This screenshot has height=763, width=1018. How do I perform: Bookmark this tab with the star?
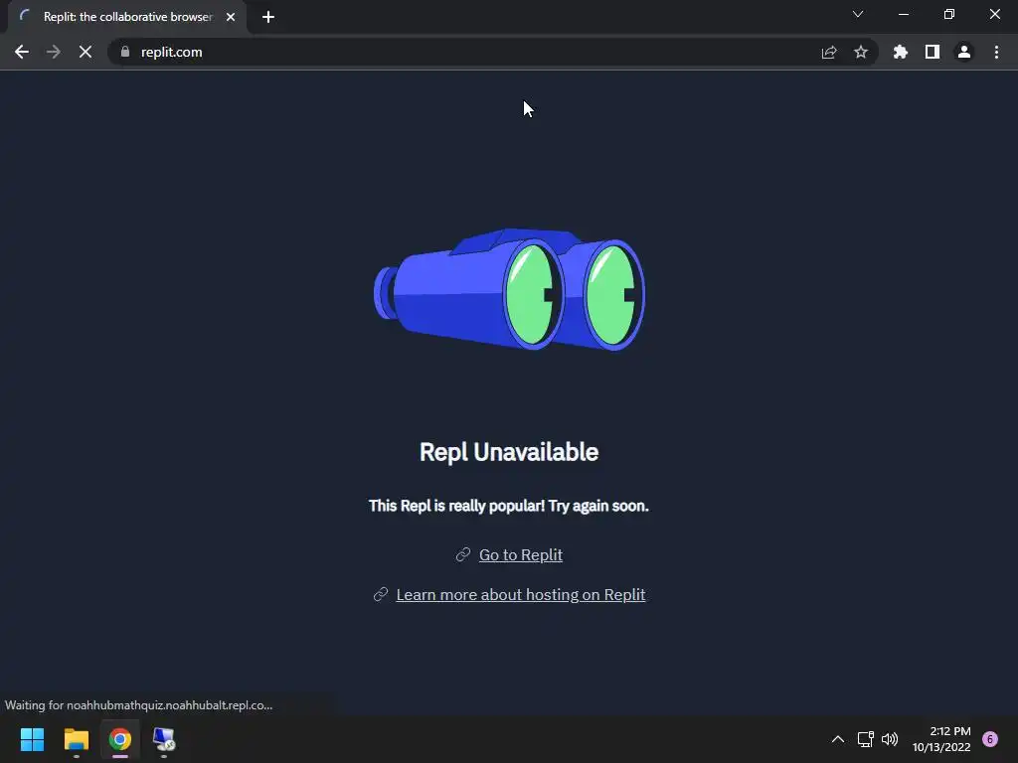coord(861,52)
